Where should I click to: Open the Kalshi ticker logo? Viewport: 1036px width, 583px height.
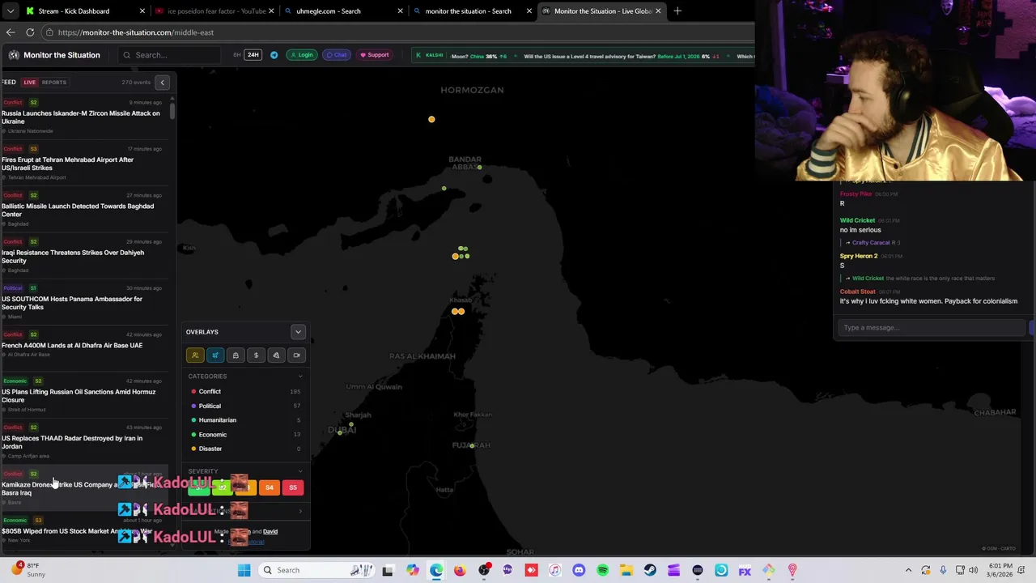coord(430,55)
